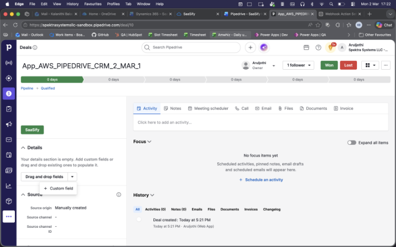The image size is (396, 247).
Task: Click the Schedule an activity link
Action: (x=261, y=180)
